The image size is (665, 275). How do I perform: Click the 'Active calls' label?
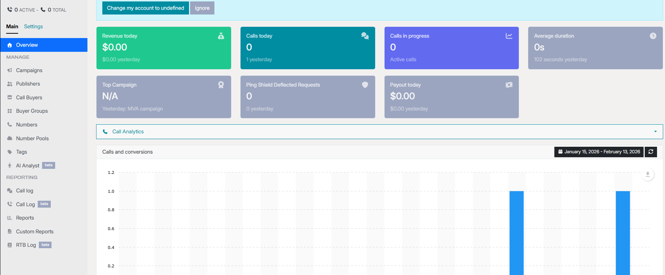(403, 59)
